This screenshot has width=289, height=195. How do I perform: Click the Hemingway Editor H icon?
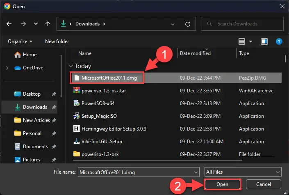[77, 128]
